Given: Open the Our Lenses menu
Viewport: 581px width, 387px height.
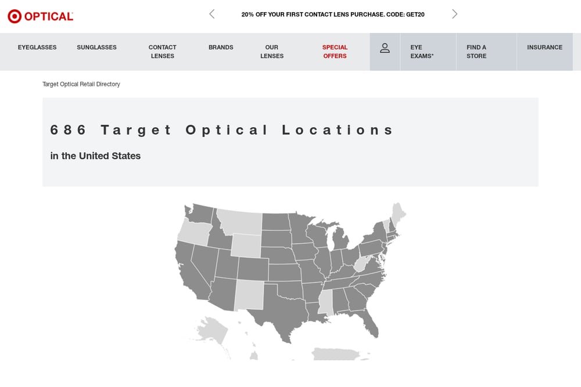Looking at the screenshot, I should [x=271, y=52].
